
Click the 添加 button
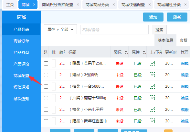pyautogui.click(x=153, y=17)
